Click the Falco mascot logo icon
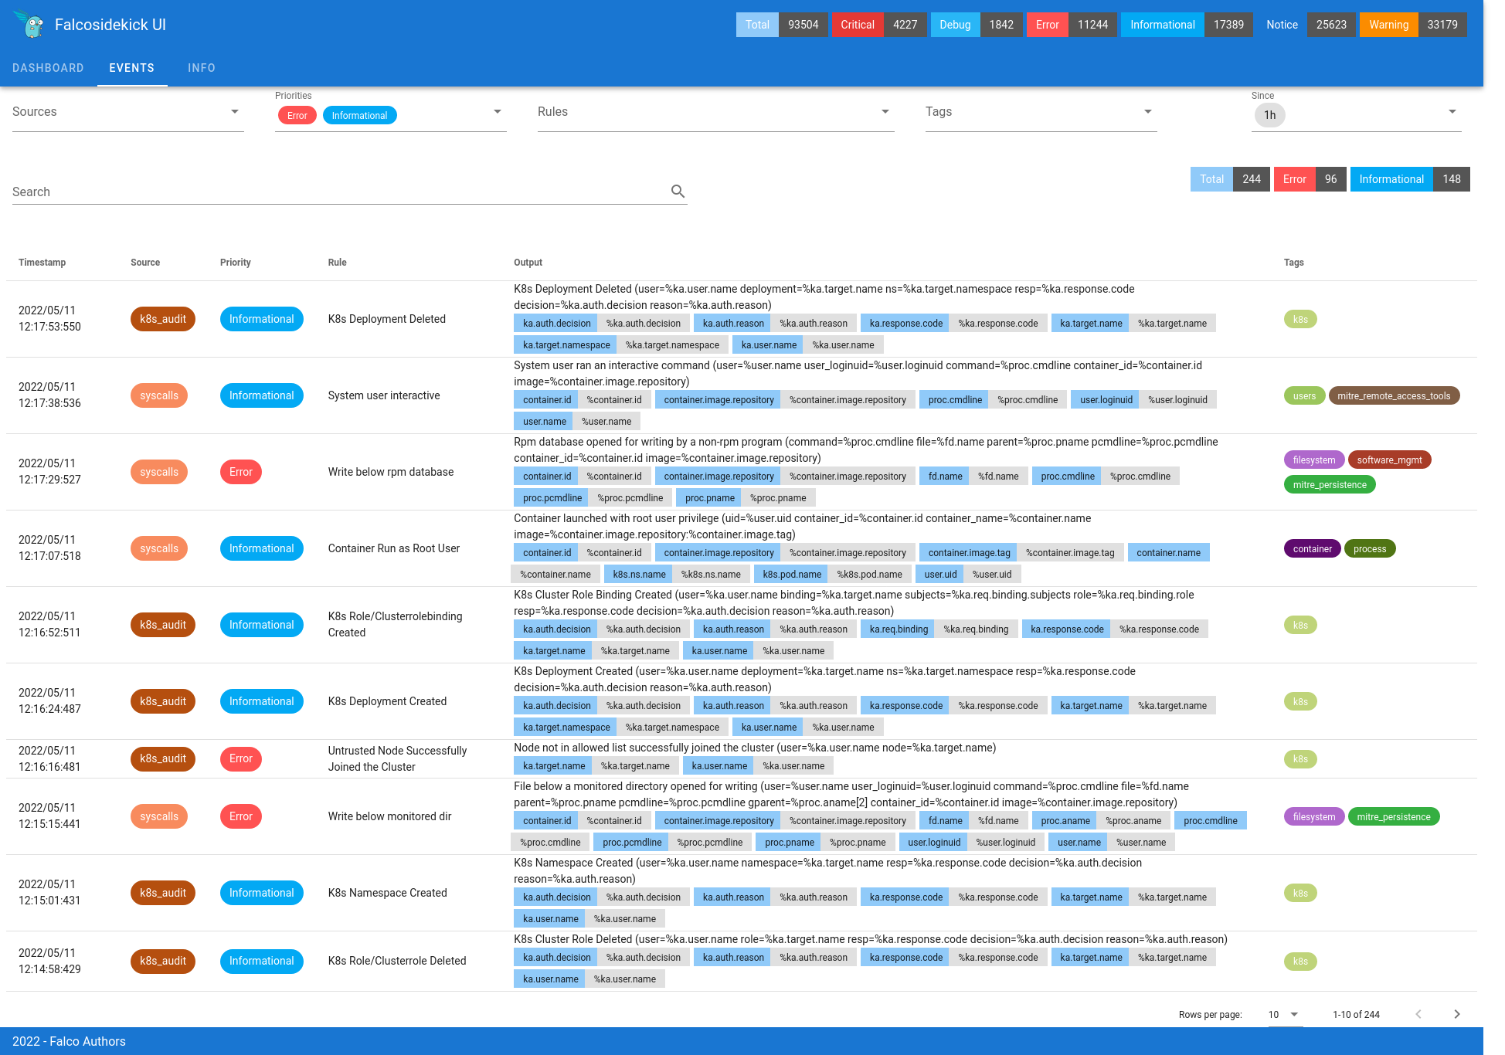This screenshot has height=1055, width=1505. click(31, 25)
